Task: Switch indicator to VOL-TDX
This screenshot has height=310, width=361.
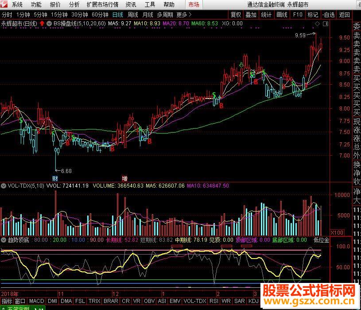Action: click(195, 301)
